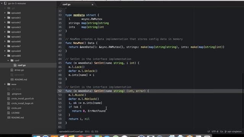Click the episode9/conf/conf.go path in status bar
Viewport: 244px width, 137px height.
coord(71,132)
